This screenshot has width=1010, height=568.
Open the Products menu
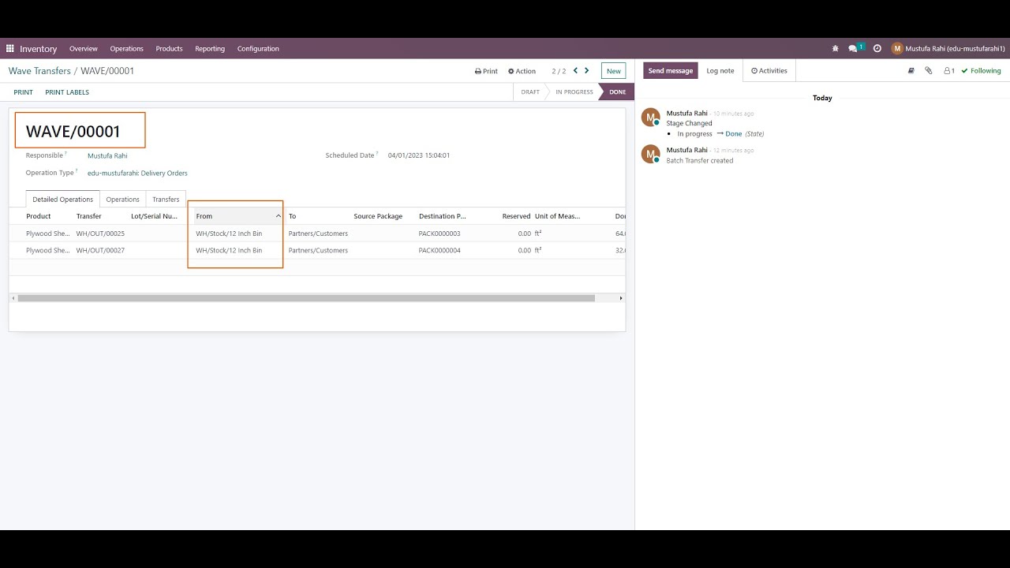tap(169, 48)
